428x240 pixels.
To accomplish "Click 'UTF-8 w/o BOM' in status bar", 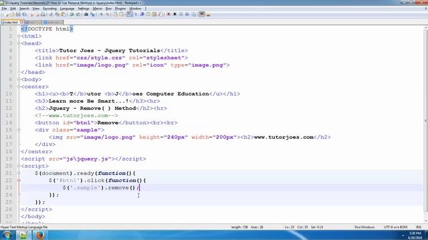I will 395,227.
